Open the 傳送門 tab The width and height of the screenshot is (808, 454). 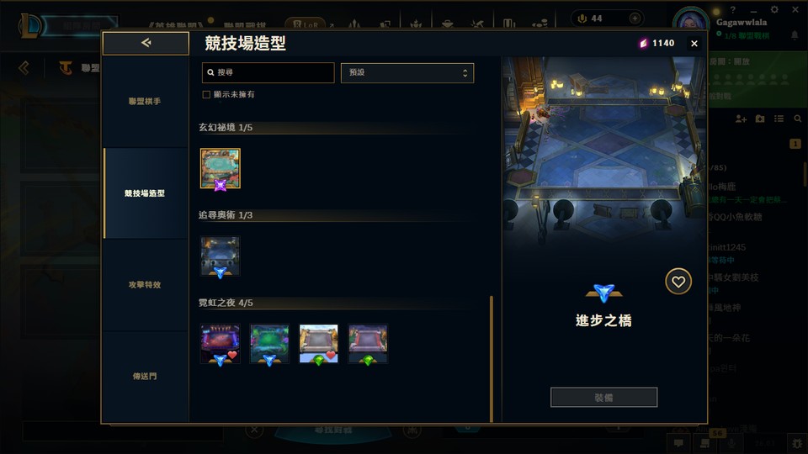tap(146, 377)
